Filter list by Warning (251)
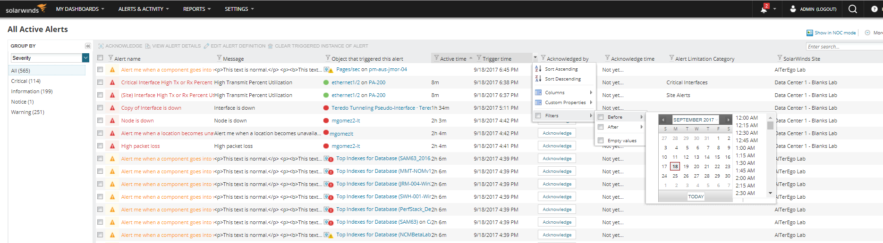Viewport: 883px width, 243px height. [x=28, y=112]
